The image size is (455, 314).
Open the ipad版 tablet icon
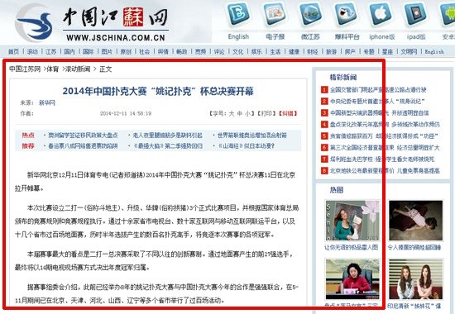pyautogui.click(x=416, y=13)
